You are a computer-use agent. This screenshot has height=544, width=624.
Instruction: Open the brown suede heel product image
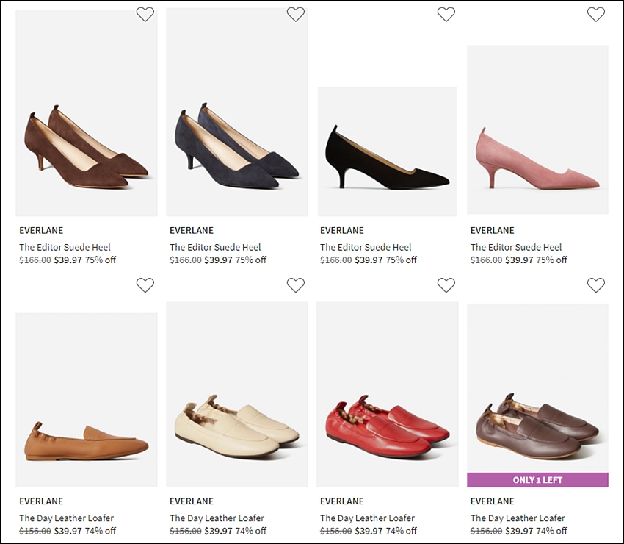(x=87, y=113)
